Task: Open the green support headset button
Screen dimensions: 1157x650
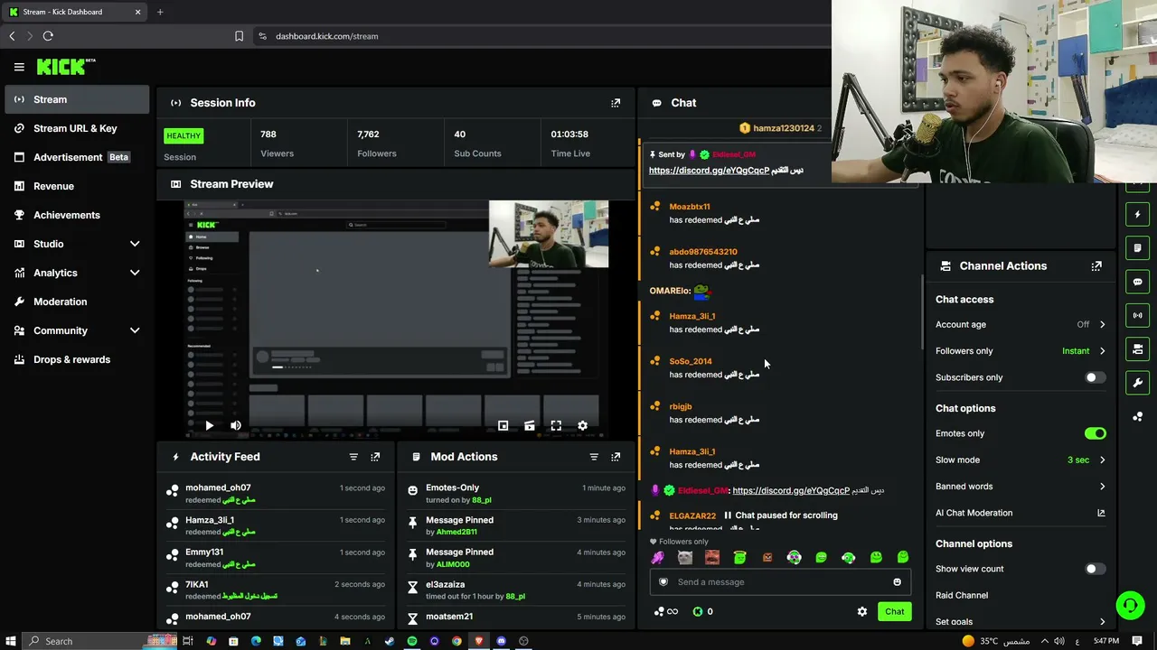Action: point(1130,605)
